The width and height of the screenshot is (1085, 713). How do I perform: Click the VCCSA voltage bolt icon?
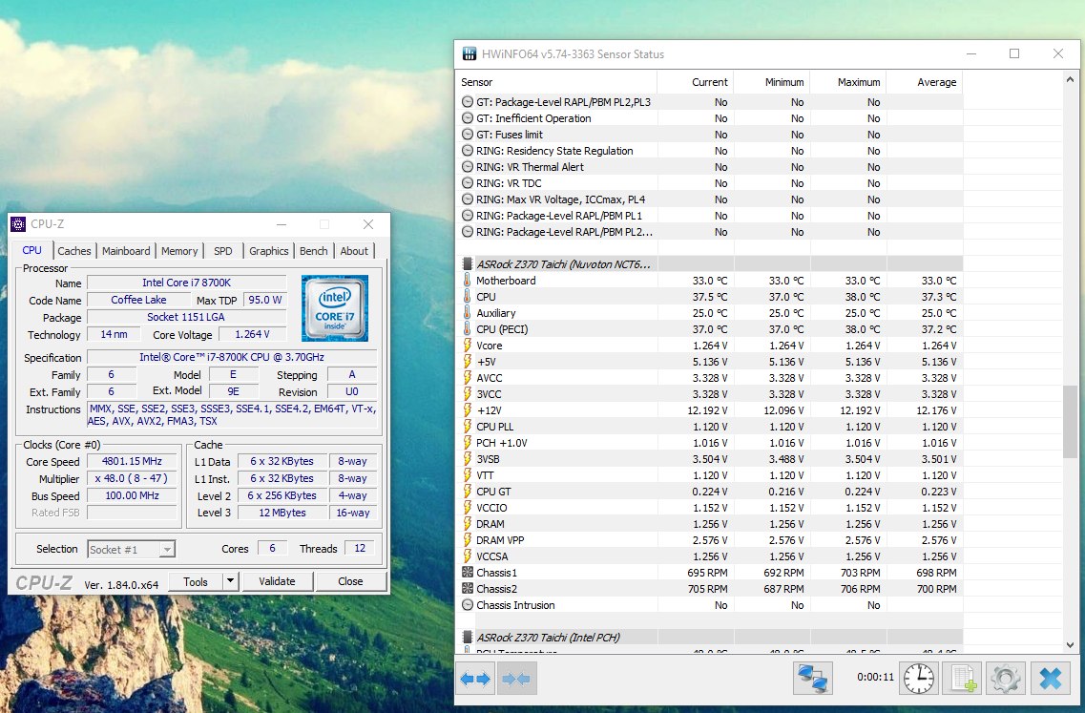467,556
